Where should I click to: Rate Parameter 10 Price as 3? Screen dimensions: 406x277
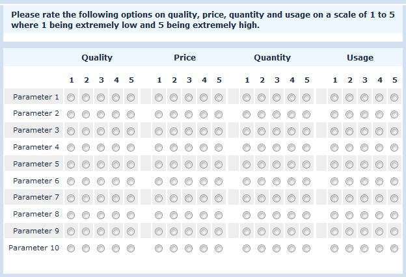point(189,248)
